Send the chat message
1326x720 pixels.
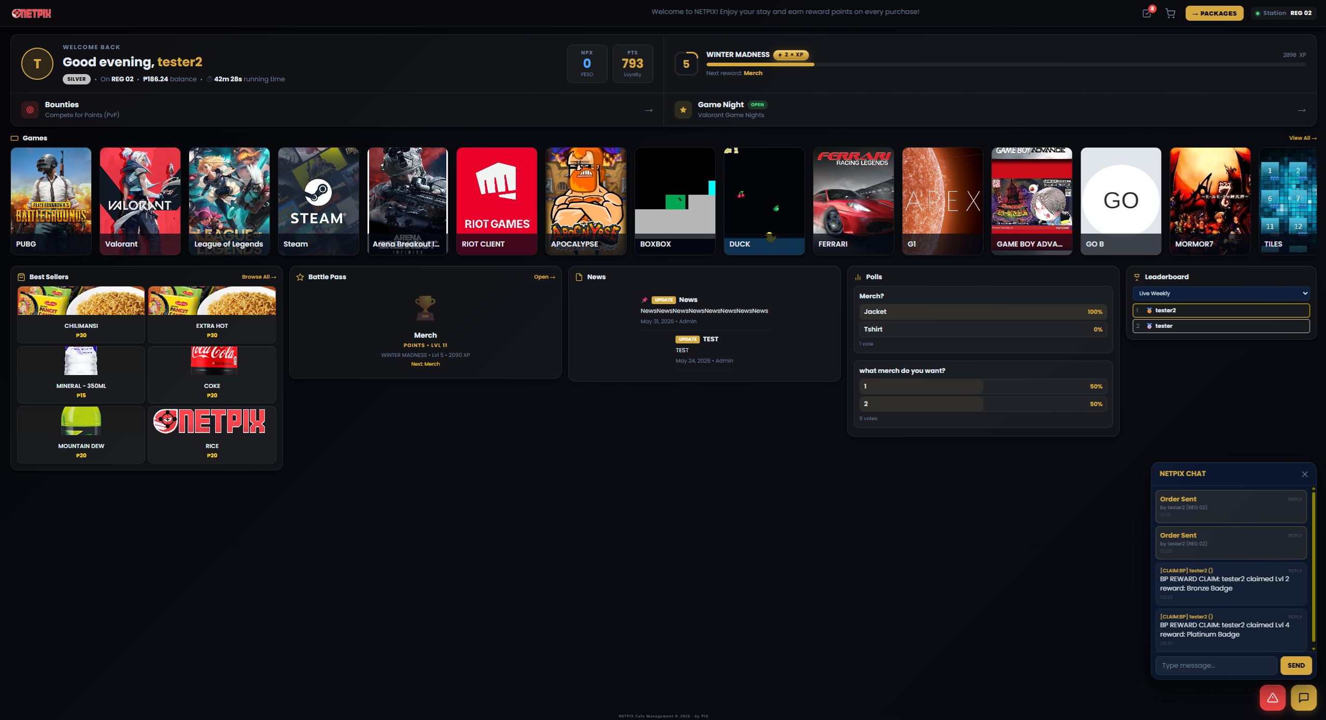[1296, 666]
